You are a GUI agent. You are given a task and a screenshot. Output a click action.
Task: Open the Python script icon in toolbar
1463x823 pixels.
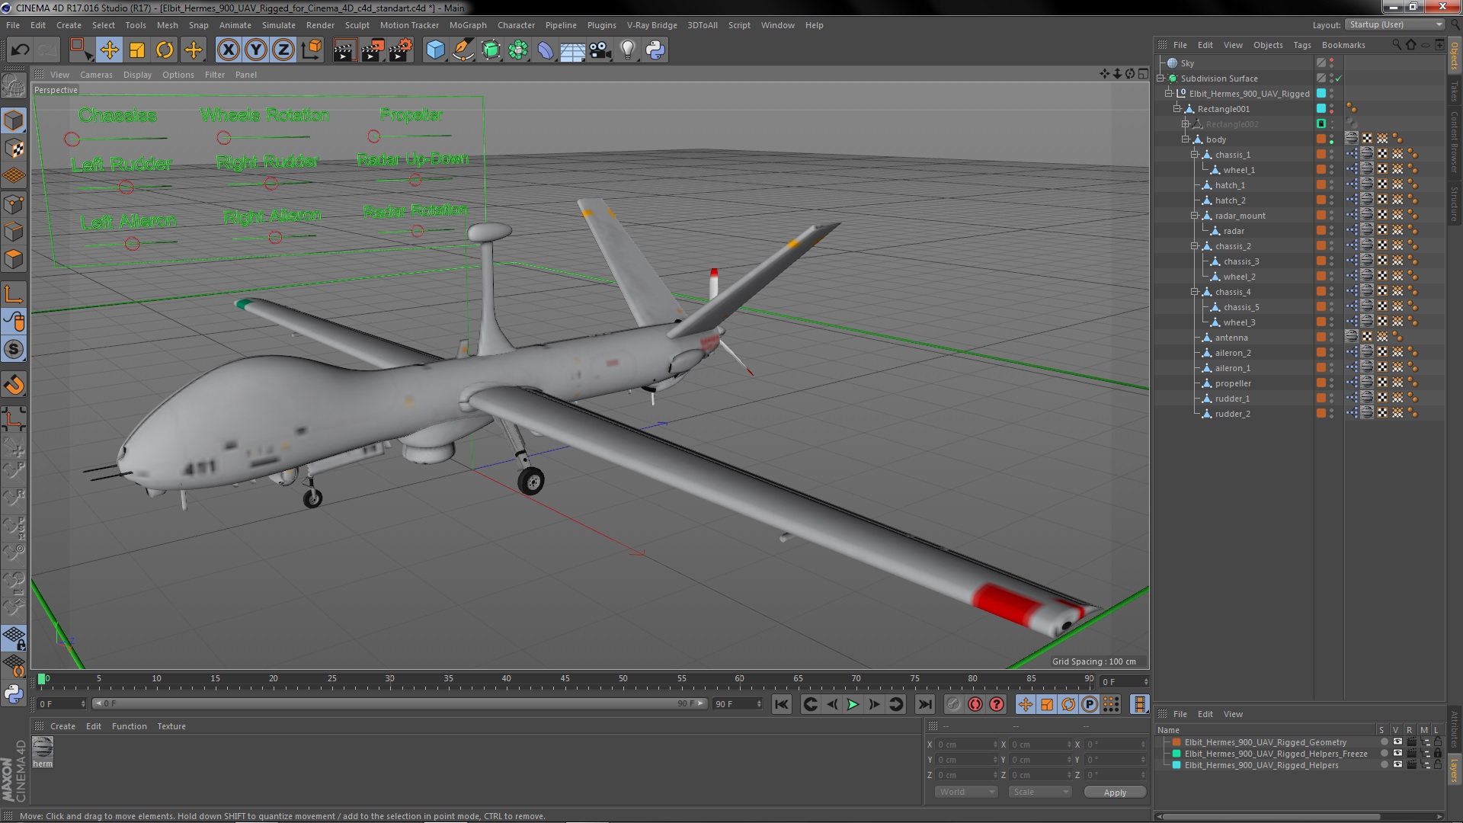click(655, 50)
